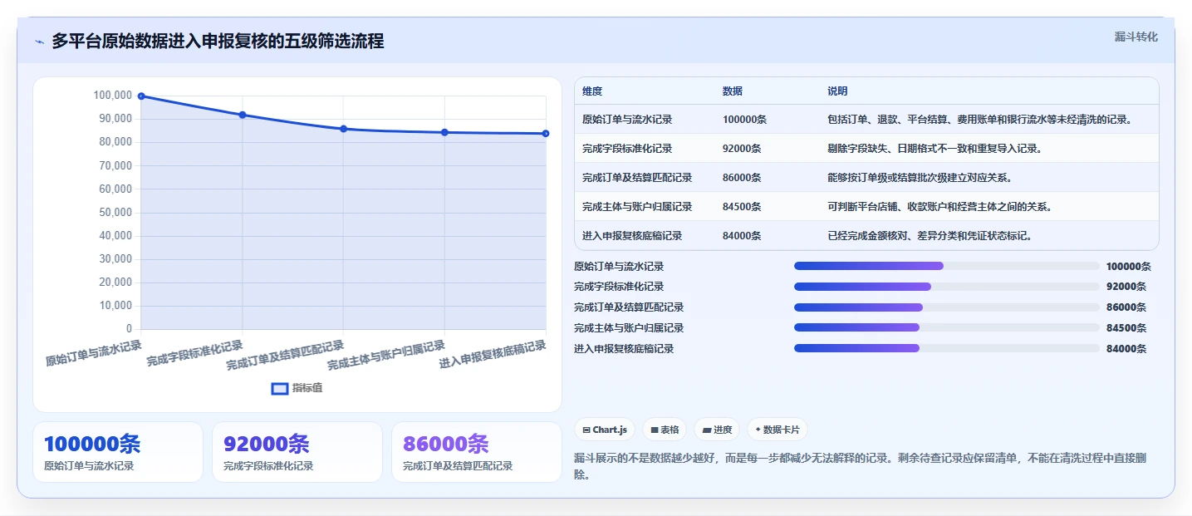
Task: Click the 表格 tag chip
Action: pos(665,430)
